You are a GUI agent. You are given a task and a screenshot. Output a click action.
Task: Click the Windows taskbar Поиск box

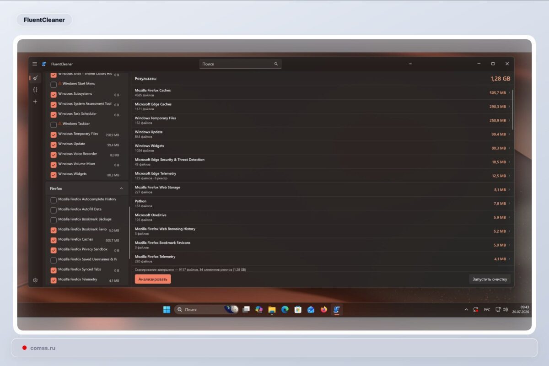(207, 310)
